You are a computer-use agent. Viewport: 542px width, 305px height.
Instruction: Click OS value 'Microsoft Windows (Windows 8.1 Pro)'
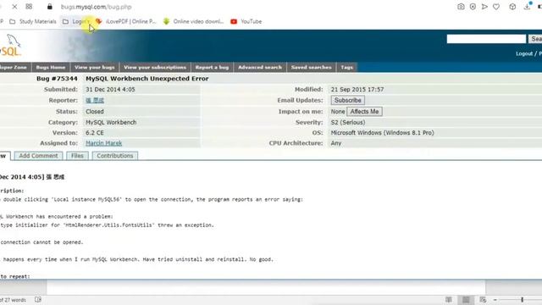tap(382, 133)
